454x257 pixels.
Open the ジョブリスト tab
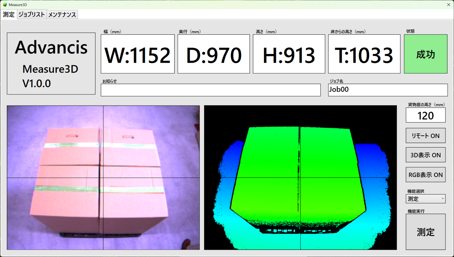click(x=32, y=15)
